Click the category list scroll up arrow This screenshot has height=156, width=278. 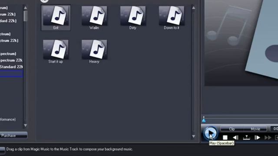coord(25,8)
